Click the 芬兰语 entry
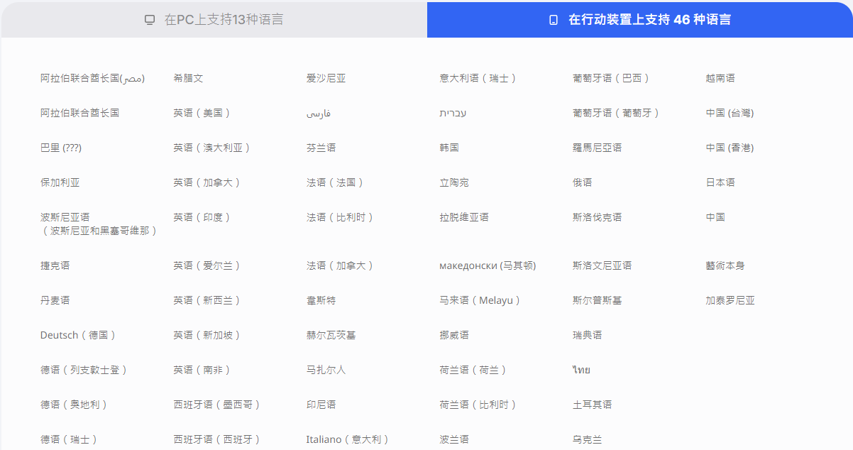The image size is (853, 450). tap(321, 148)
